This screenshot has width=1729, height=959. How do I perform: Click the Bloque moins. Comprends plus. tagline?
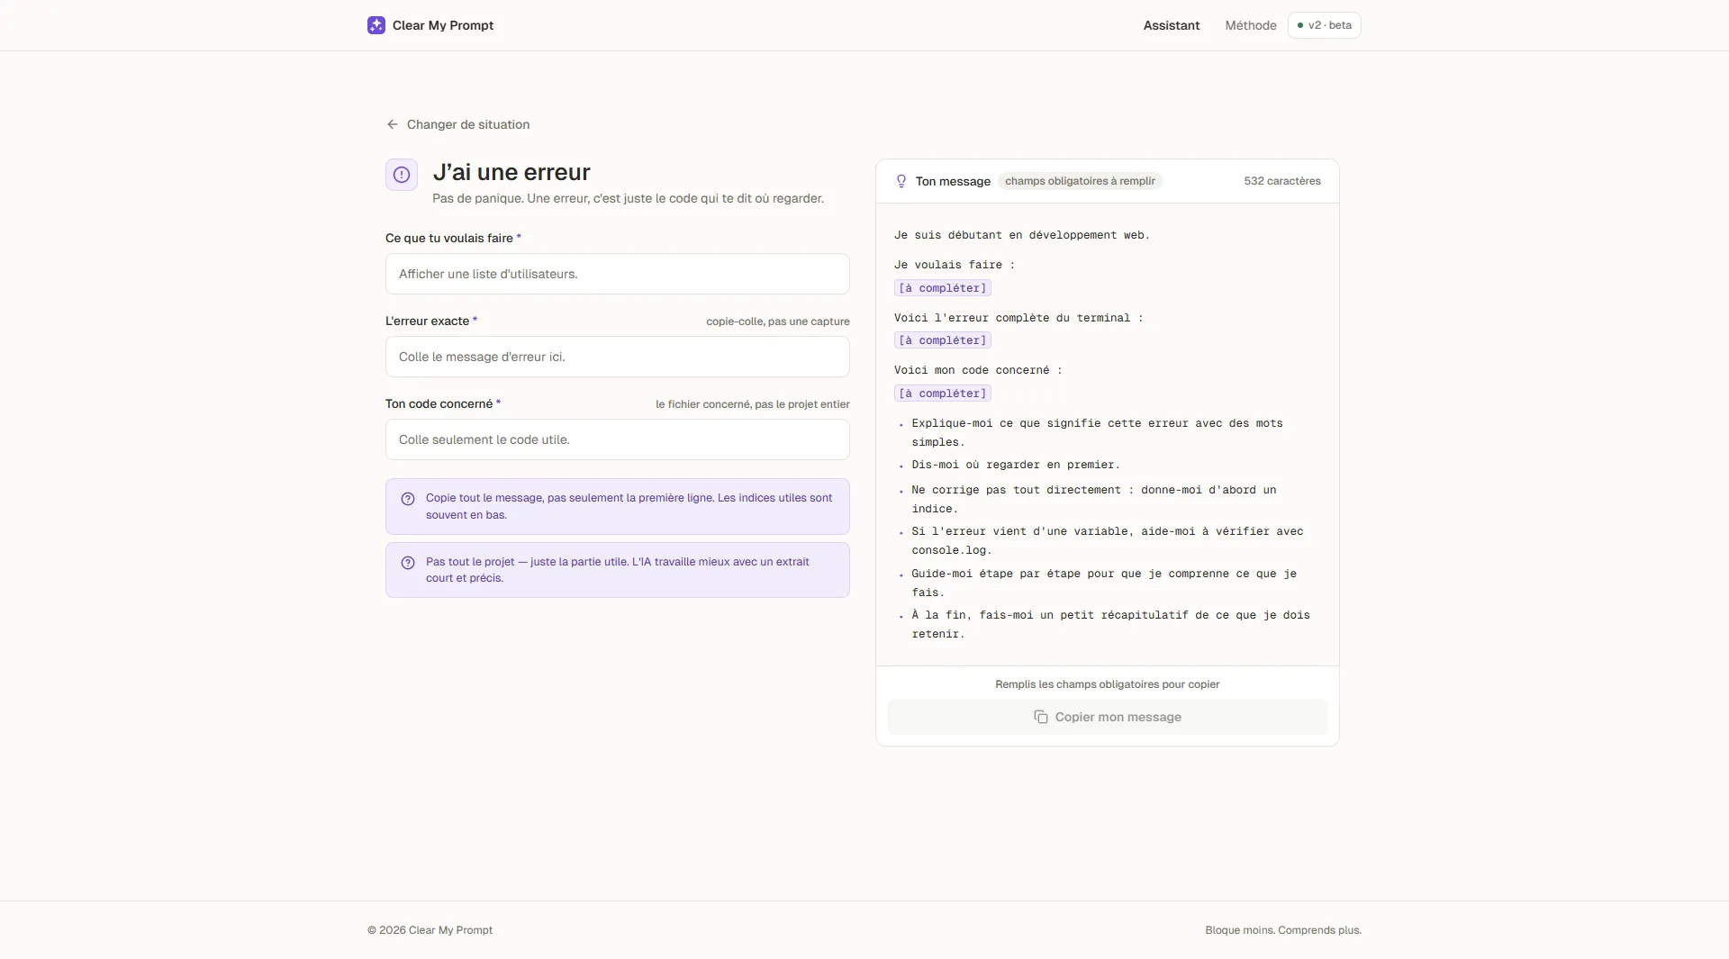point(1283,930)
